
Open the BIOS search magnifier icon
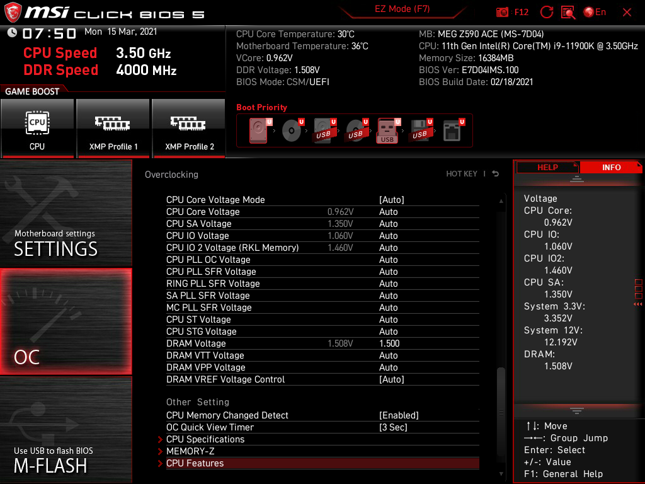point(568,12)
